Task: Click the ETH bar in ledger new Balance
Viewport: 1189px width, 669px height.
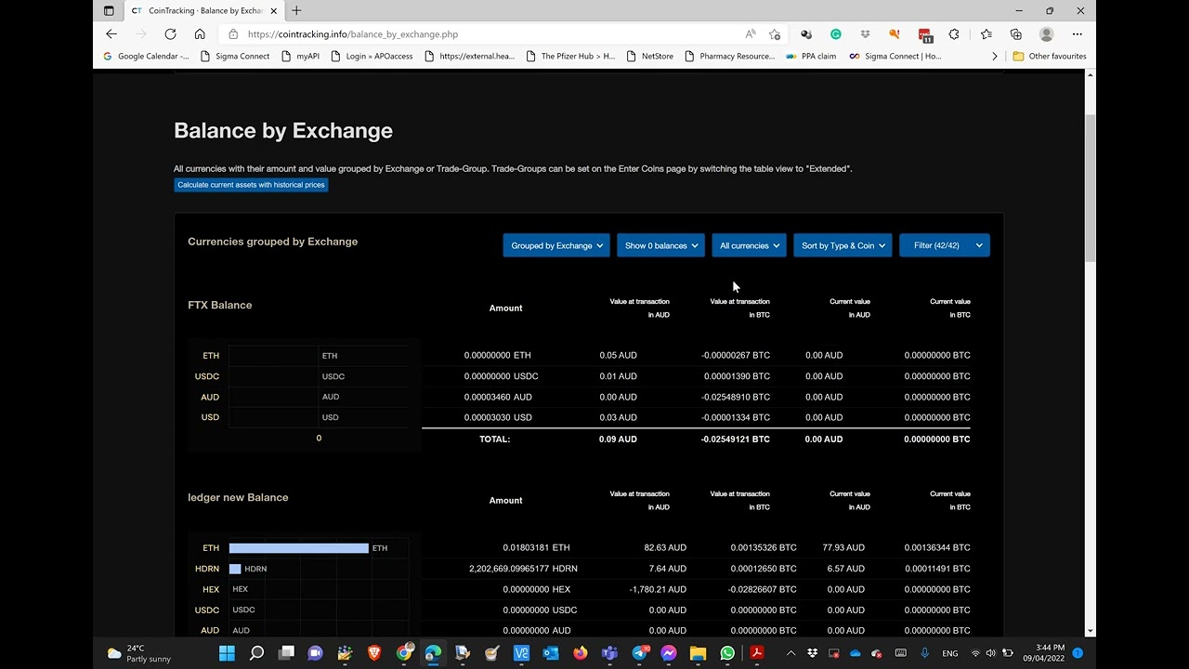Action: click(x=299, y=548)
